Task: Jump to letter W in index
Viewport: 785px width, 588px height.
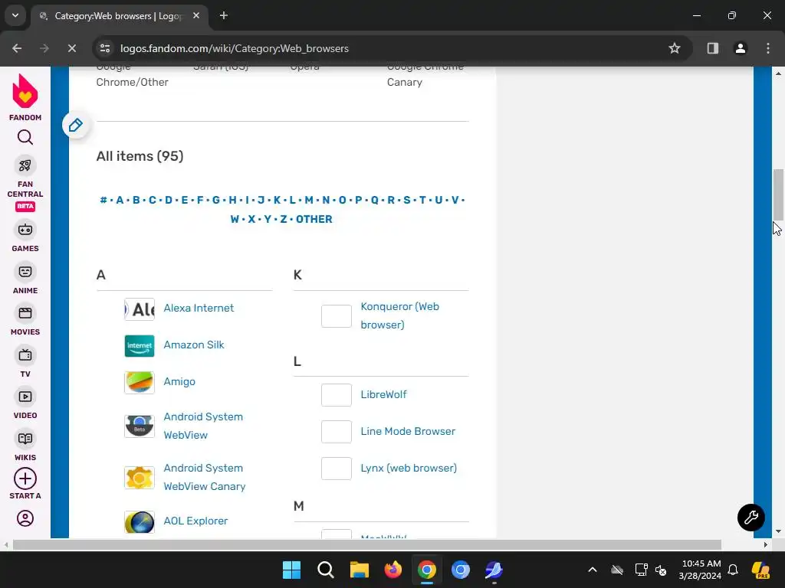Action: click(x=235, y=219)
